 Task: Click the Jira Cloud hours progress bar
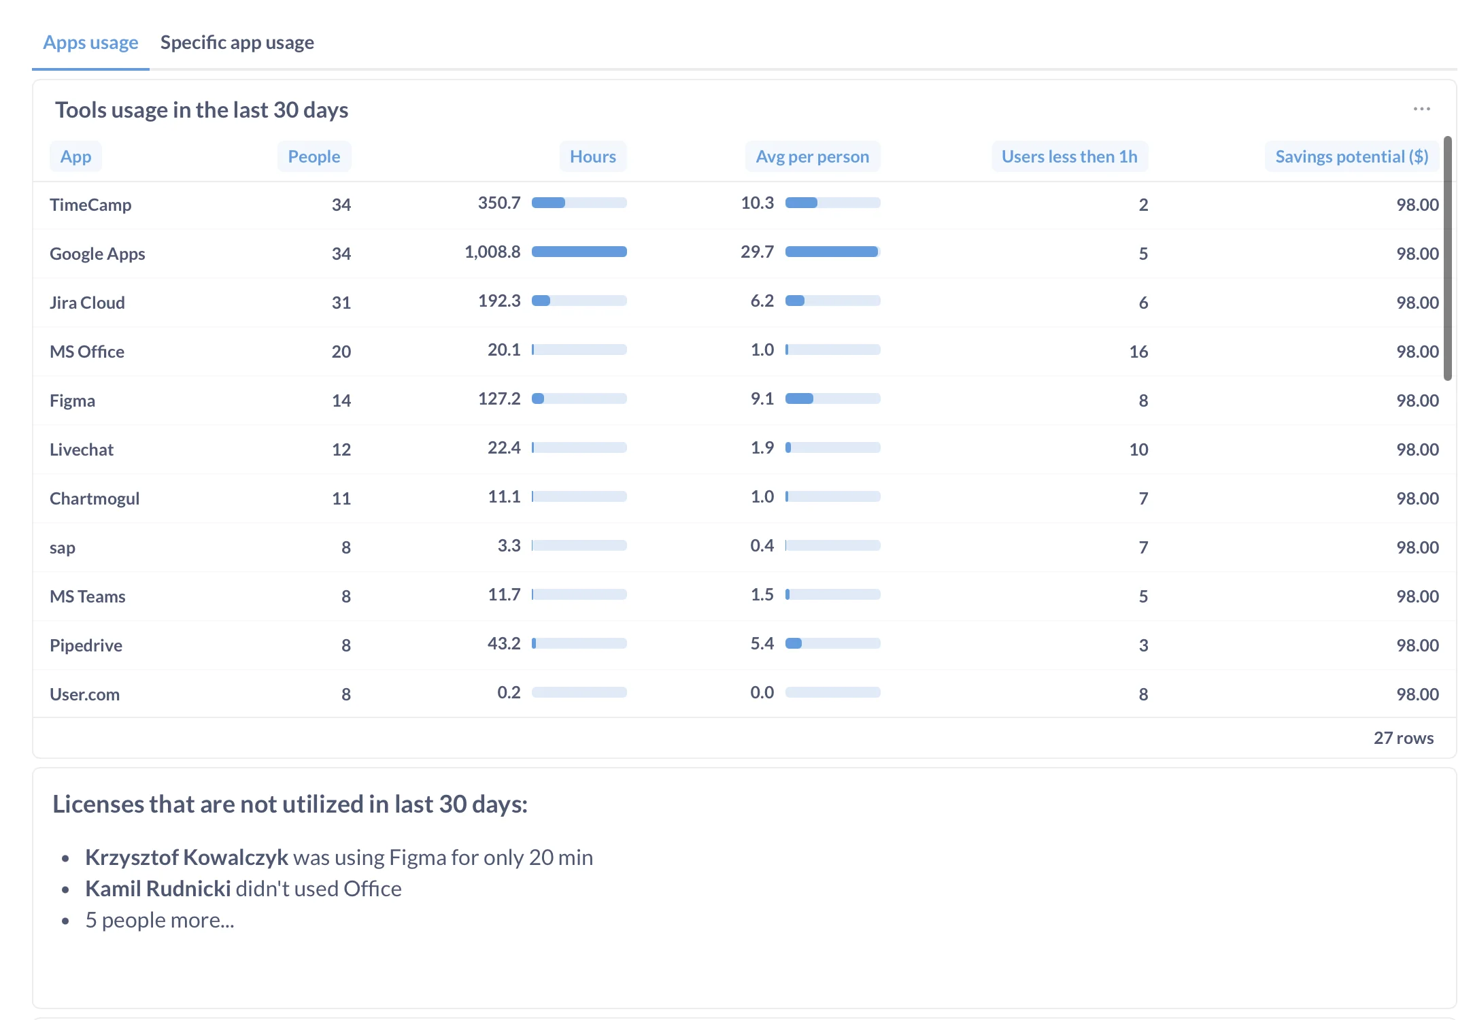pos(579,301)
